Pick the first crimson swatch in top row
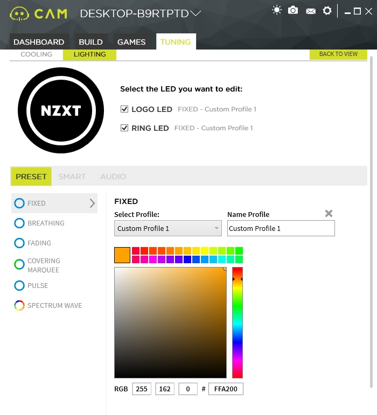This screenshot has width=377, height=415. coord(136,251)
